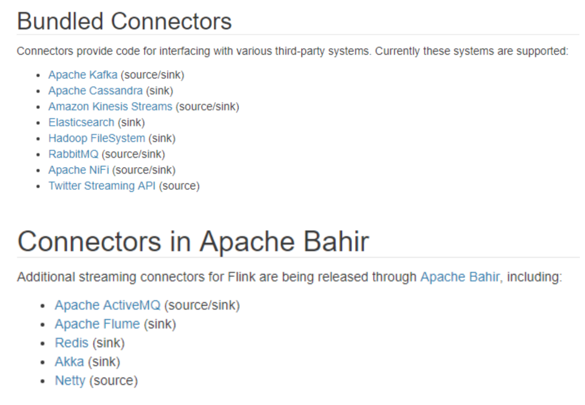Open the Twitter Streaming API link

pyautogui.click(x=102, y=186)
